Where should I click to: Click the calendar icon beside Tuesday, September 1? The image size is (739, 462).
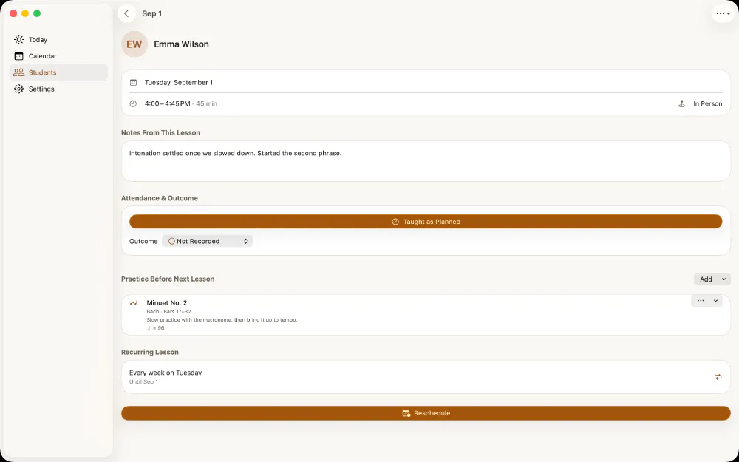click(x=133, y=83)
